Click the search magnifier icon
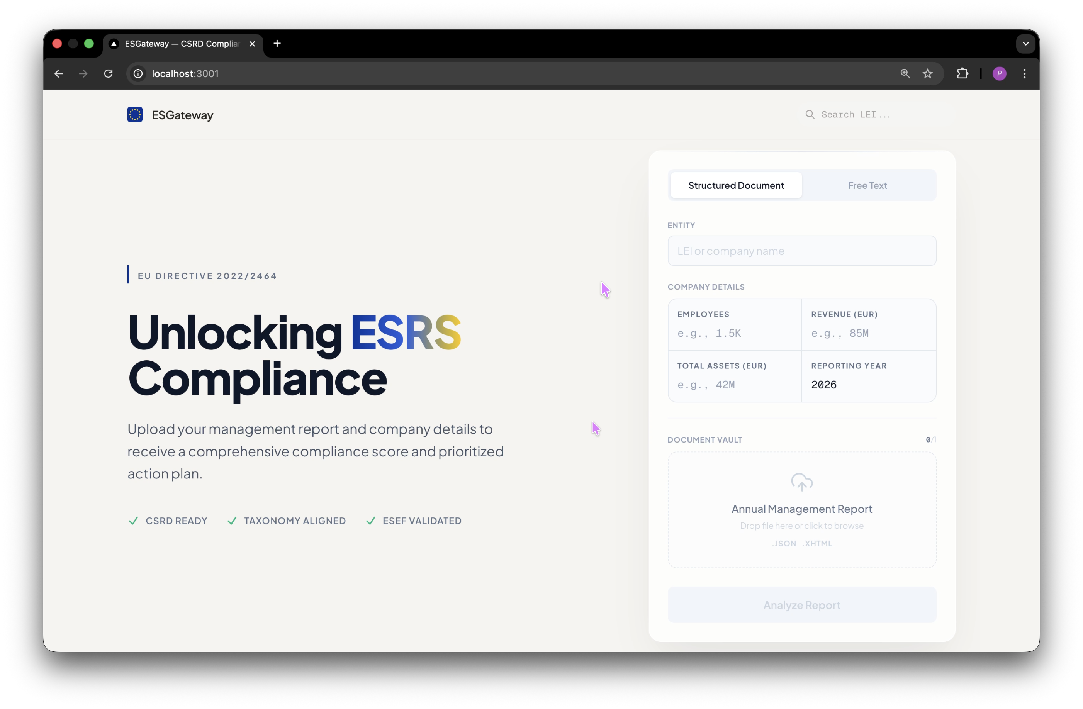This screenshot has height=709, width=1083. point(810,114)
